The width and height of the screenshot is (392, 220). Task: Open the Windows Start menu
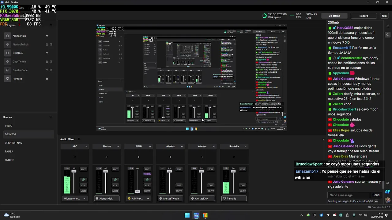tap(187, 215)
